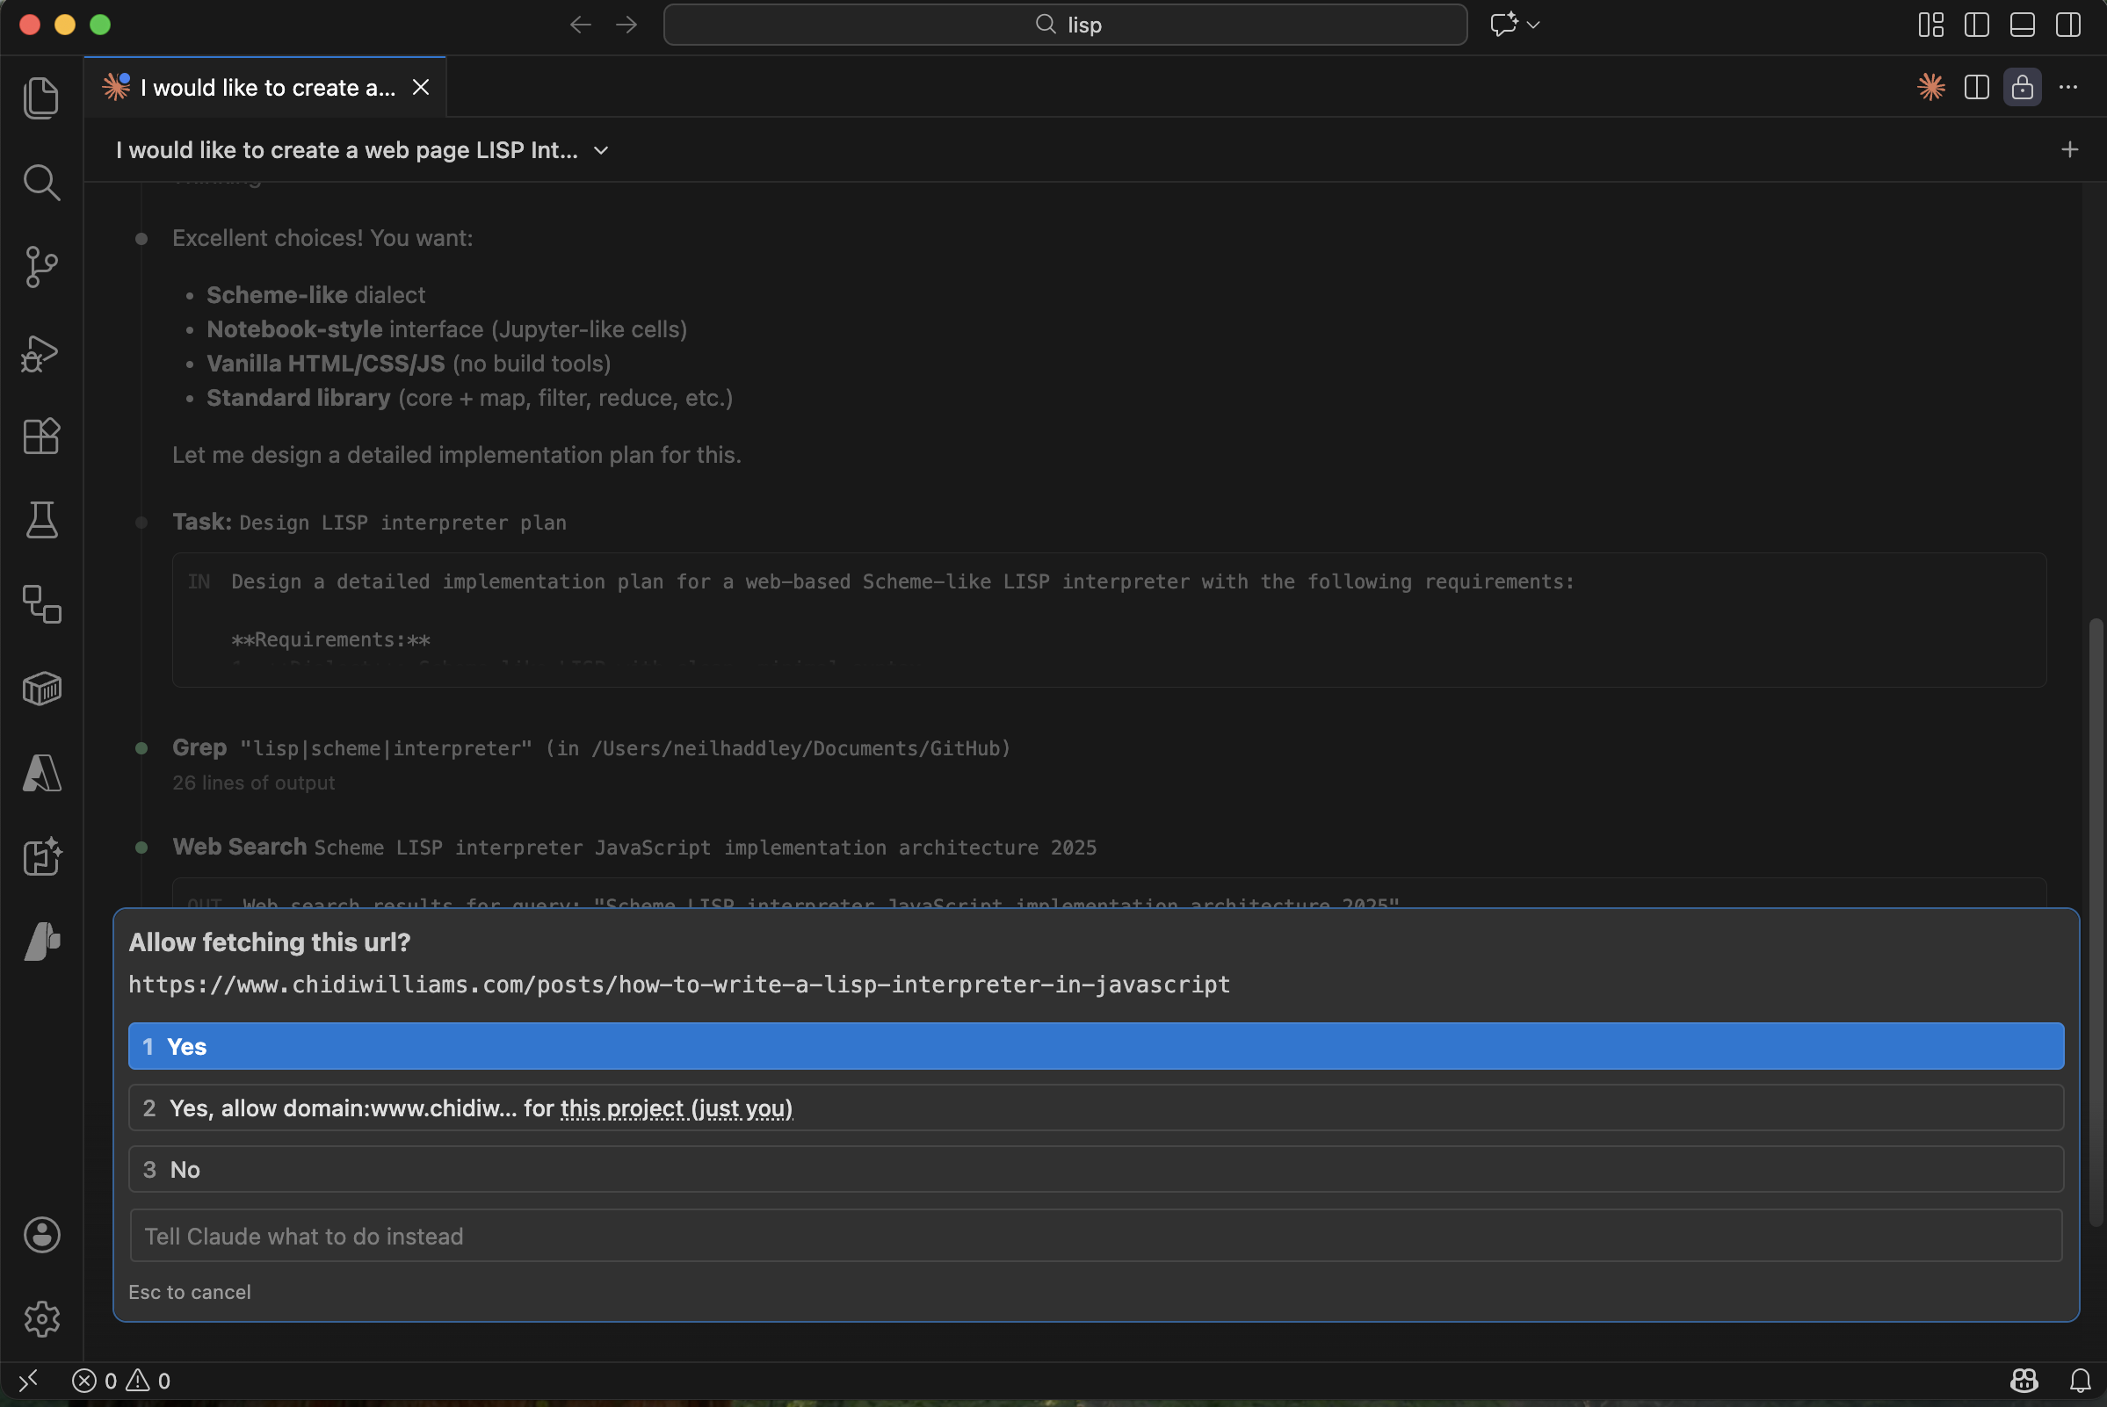Image resolution: width=2107 pixels, height=1407 pixels.
Task: Toggle the lock editor group button
Action: (2022, 87)
